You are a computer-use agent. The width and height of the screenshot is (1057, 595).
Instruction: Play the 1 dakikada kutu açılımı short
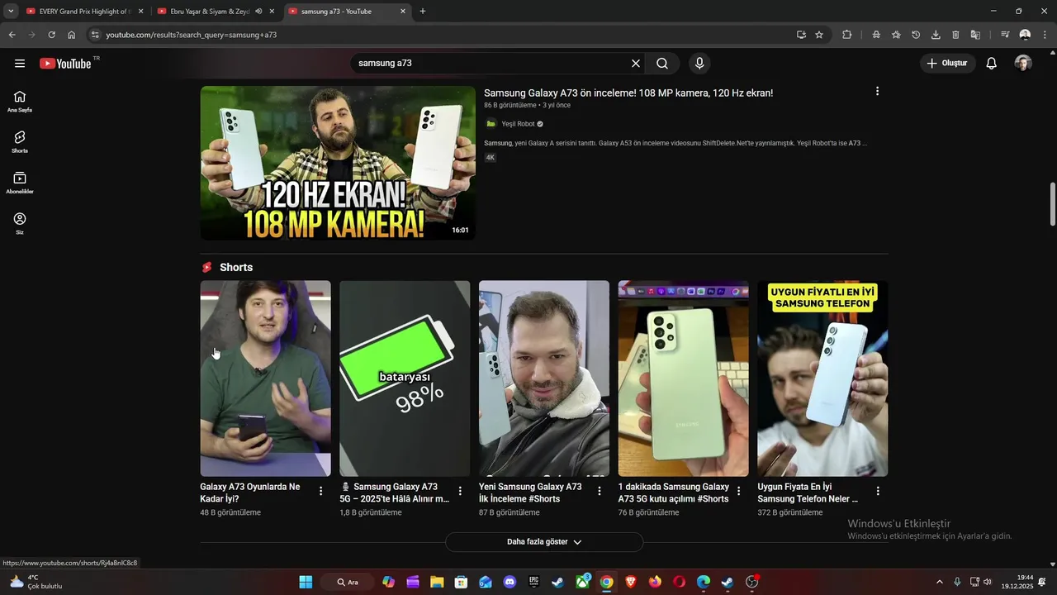pyautogui.click(x=684, y=378)
